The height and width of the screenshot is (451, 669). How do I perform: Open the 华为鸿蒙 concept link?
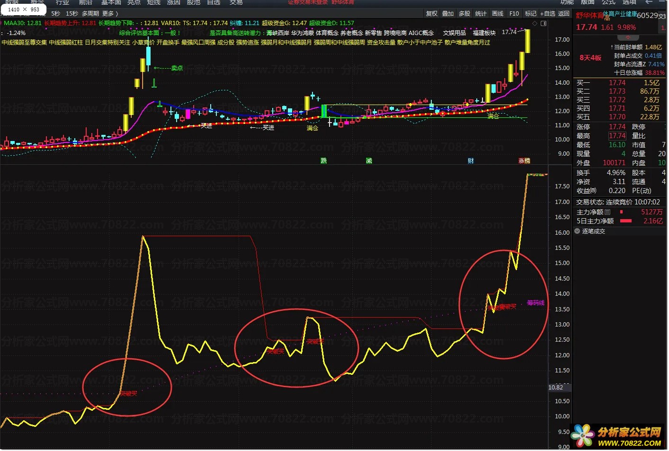pyautogui.click(x=303, y=33)
